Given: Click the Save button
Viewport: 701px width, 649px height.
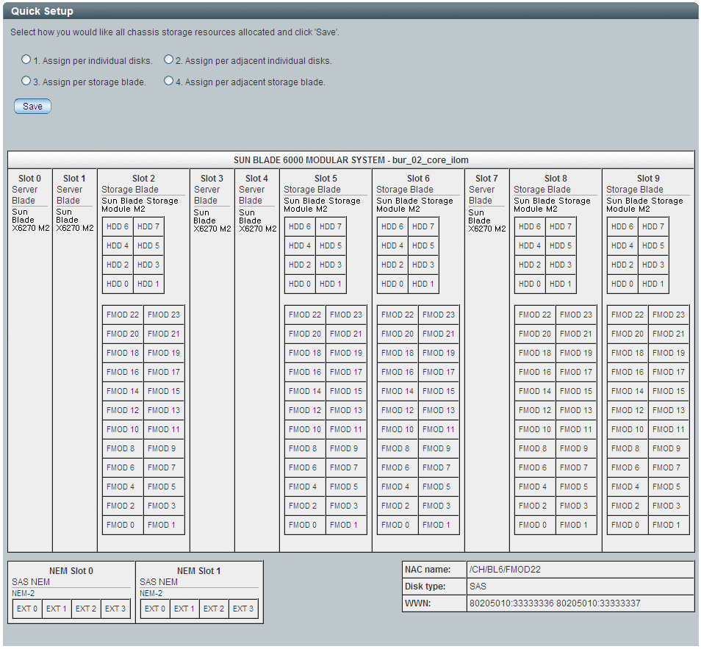Looking at the screenshot, I should click(x=32, y=107).
